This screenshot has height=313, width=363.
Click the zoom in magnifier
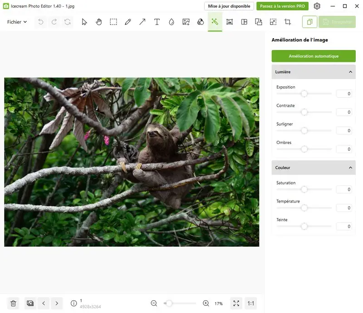tap(206, 303)
